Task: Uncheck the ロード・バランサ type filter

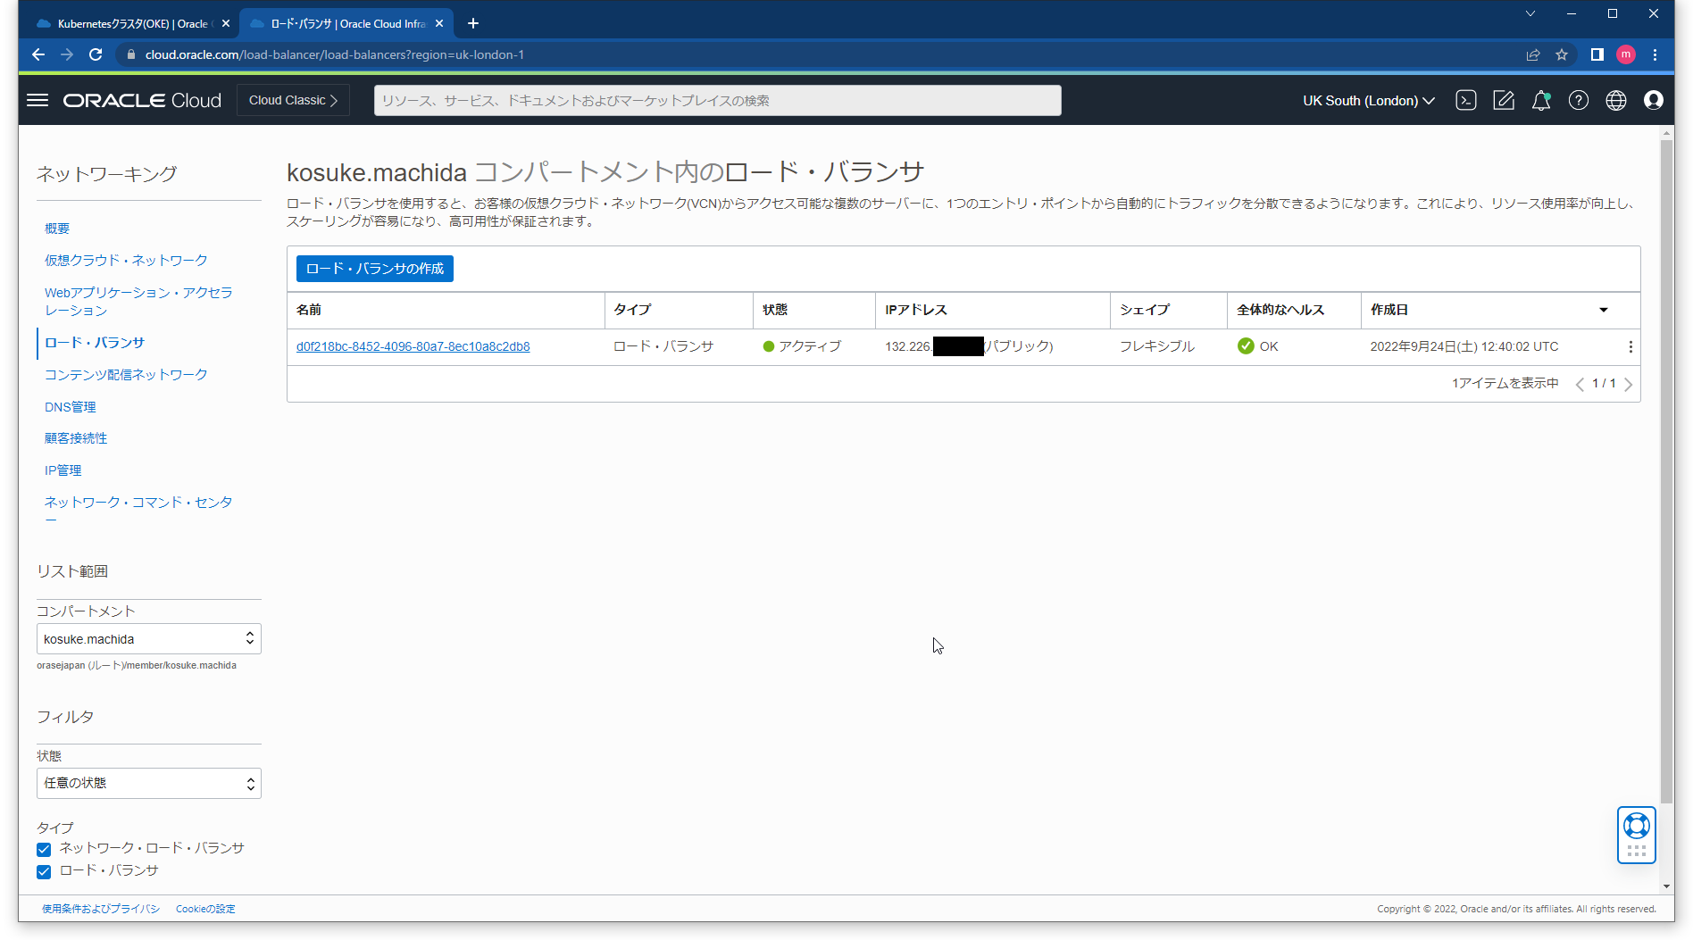Action: click(43, 871)
